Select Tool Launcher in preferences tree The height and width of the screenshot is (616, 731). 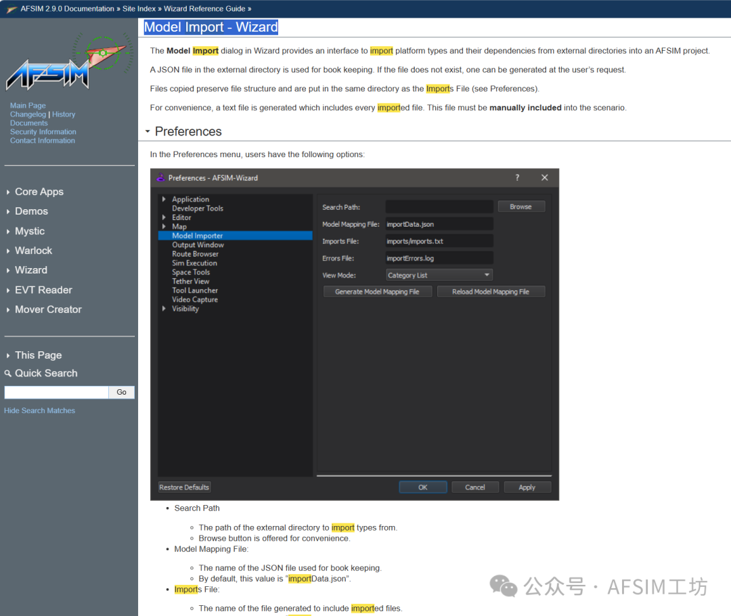tap(195, 290)
